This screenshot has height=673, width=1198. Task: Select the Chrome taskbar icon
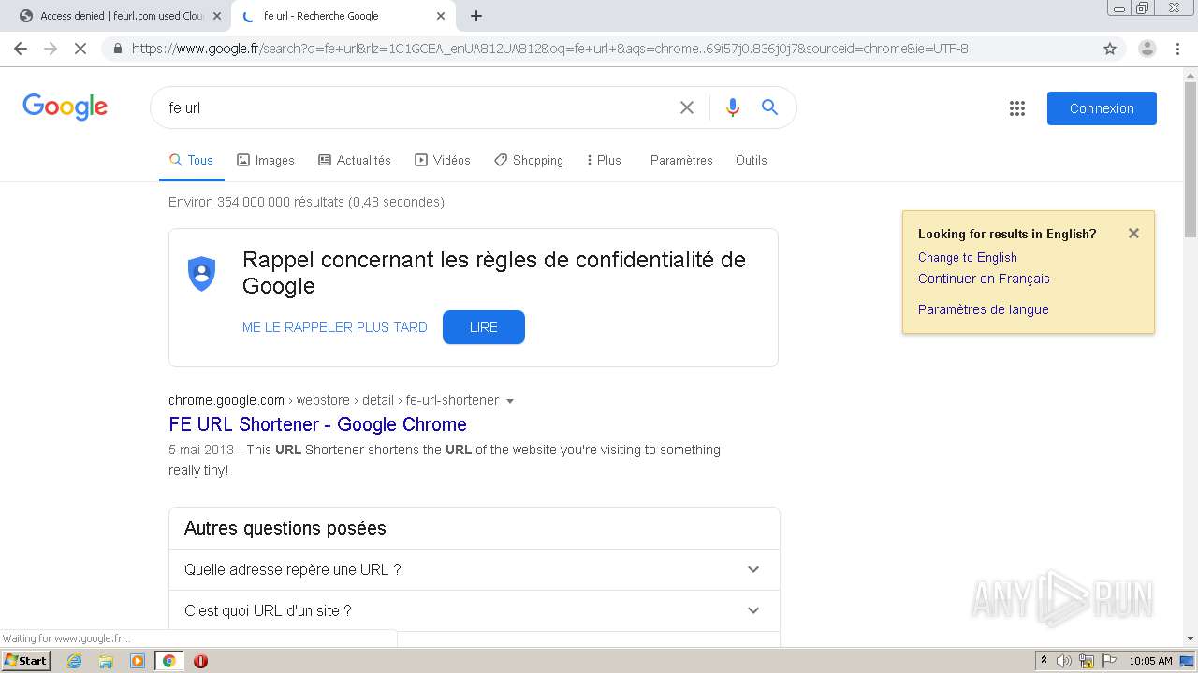(168, 661)
